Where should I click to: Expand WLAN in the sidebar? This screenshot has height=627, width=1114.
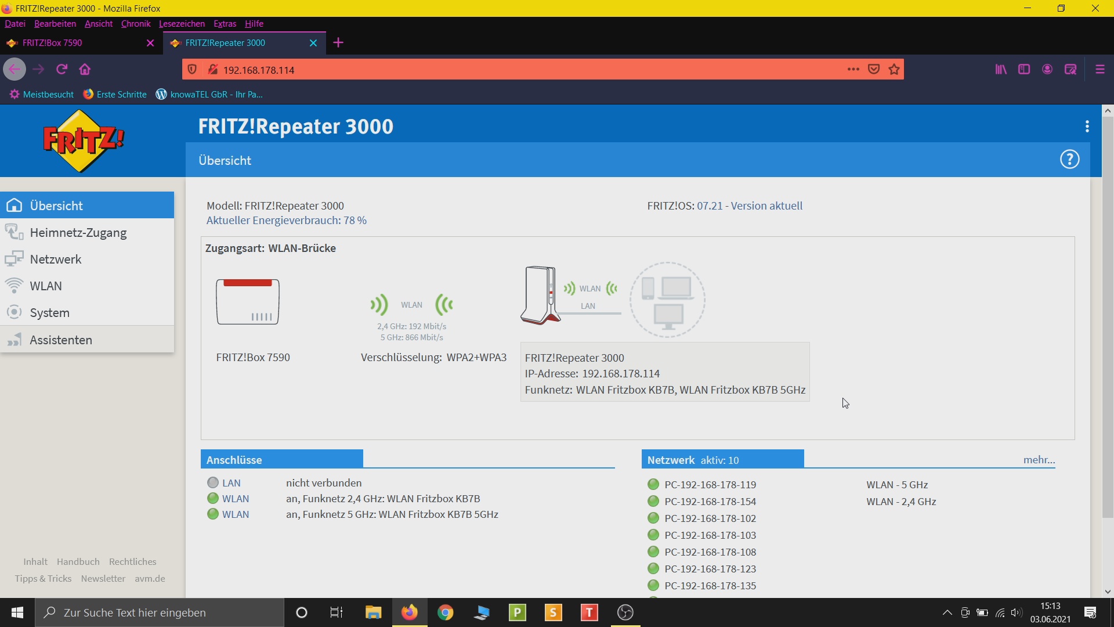point(87,286)
